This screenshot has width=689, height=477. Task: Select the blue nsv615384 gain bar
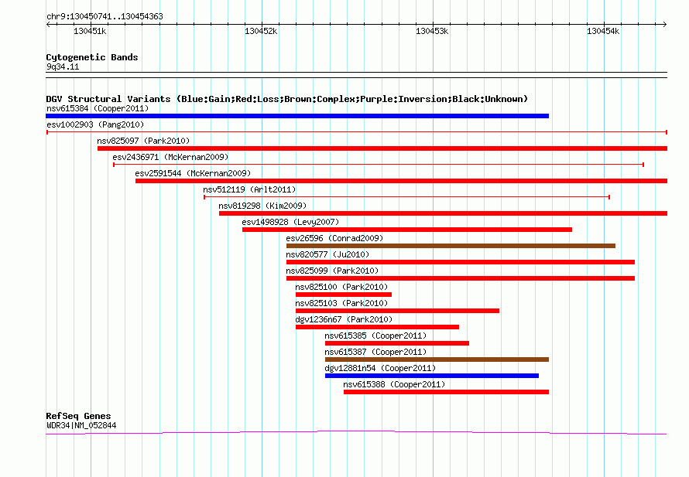[297, 116]
